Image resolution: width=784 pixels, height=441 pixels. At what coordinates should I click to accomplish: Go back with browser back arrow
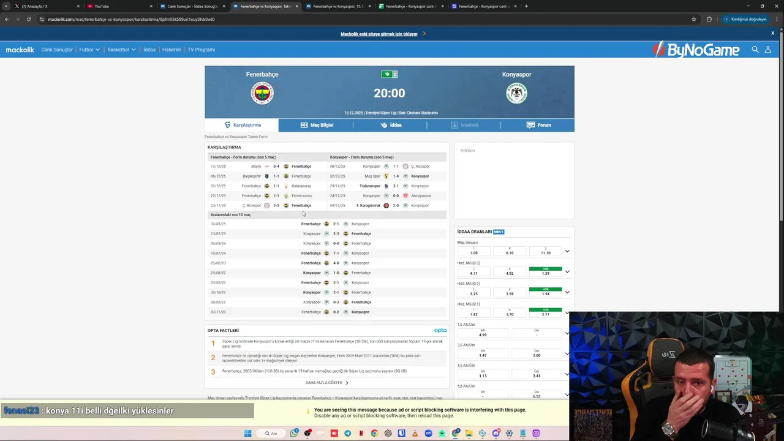pos(7,19)
